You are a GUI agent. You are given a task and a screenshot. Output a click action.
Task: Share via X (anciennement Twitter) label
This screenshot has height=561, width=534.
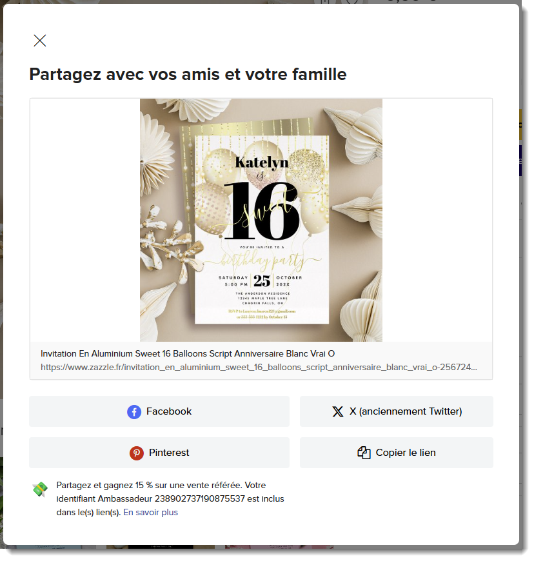coord(406,411)
